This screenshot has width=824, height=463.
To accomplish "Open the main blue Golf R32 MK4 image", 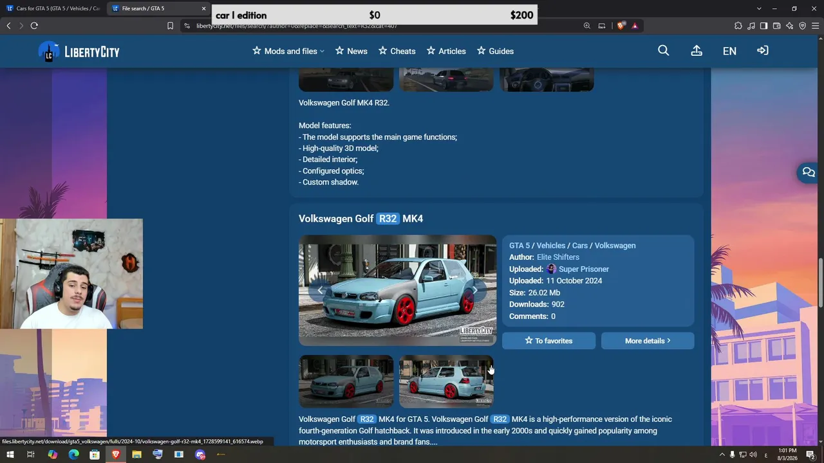I will tap(398, 290).
